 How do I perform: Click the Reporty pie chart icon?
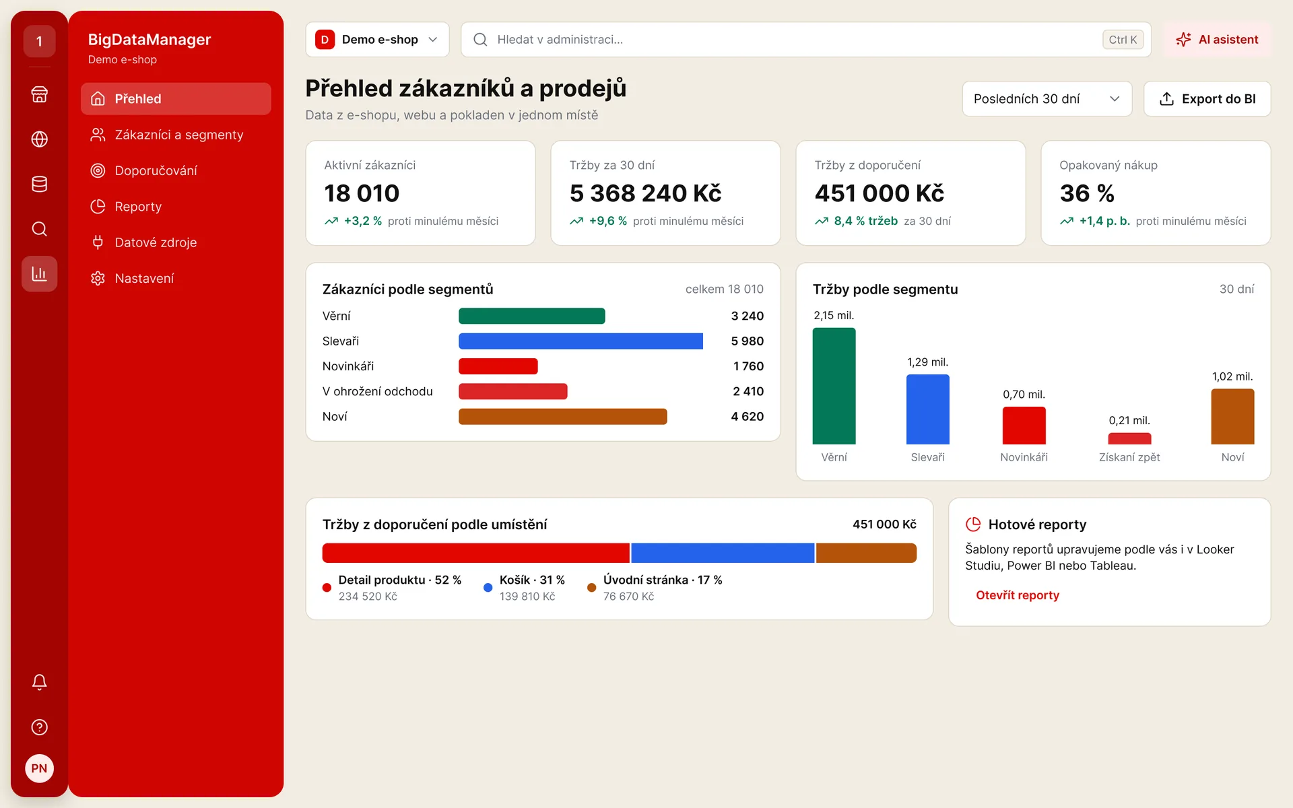click(98, 207)
